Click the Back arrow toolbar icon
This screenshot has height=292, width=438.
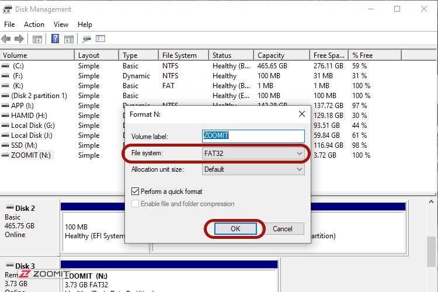click(6, 39)
